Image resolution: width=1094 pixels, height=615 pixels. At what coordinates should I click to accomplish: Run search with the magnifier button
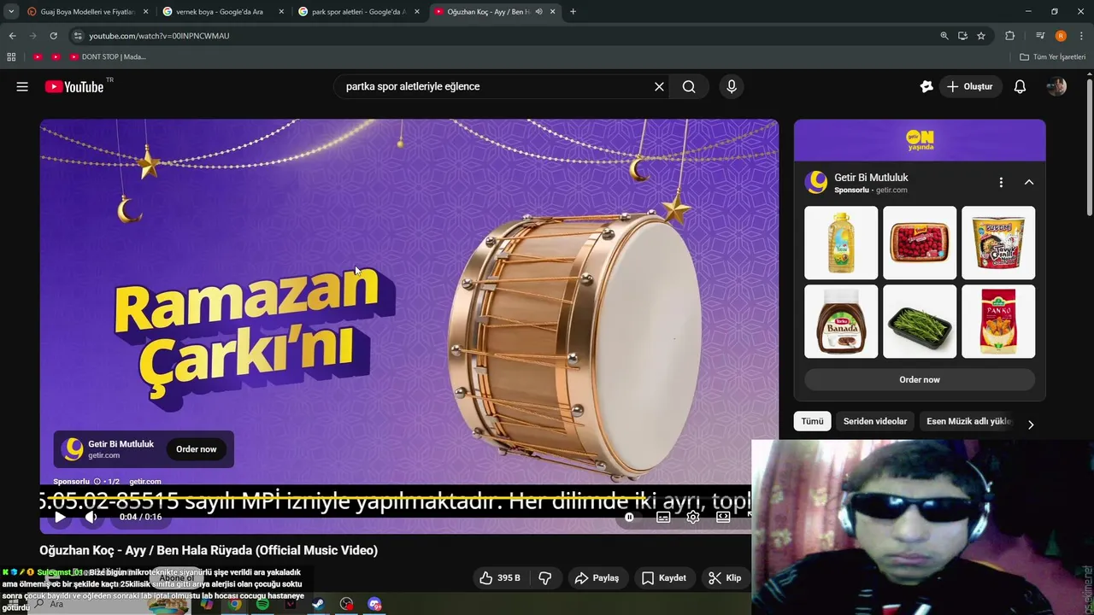(x=689, y=86)
